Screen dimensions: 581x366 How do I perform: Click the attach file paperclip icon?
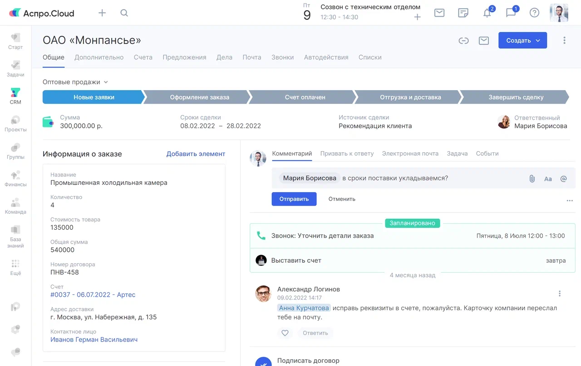click(x=532, y=178)
